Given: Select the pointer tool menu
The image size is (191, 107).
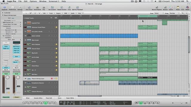Looking at the screenshot, I should pyautogui.click(x=183, y=13).
